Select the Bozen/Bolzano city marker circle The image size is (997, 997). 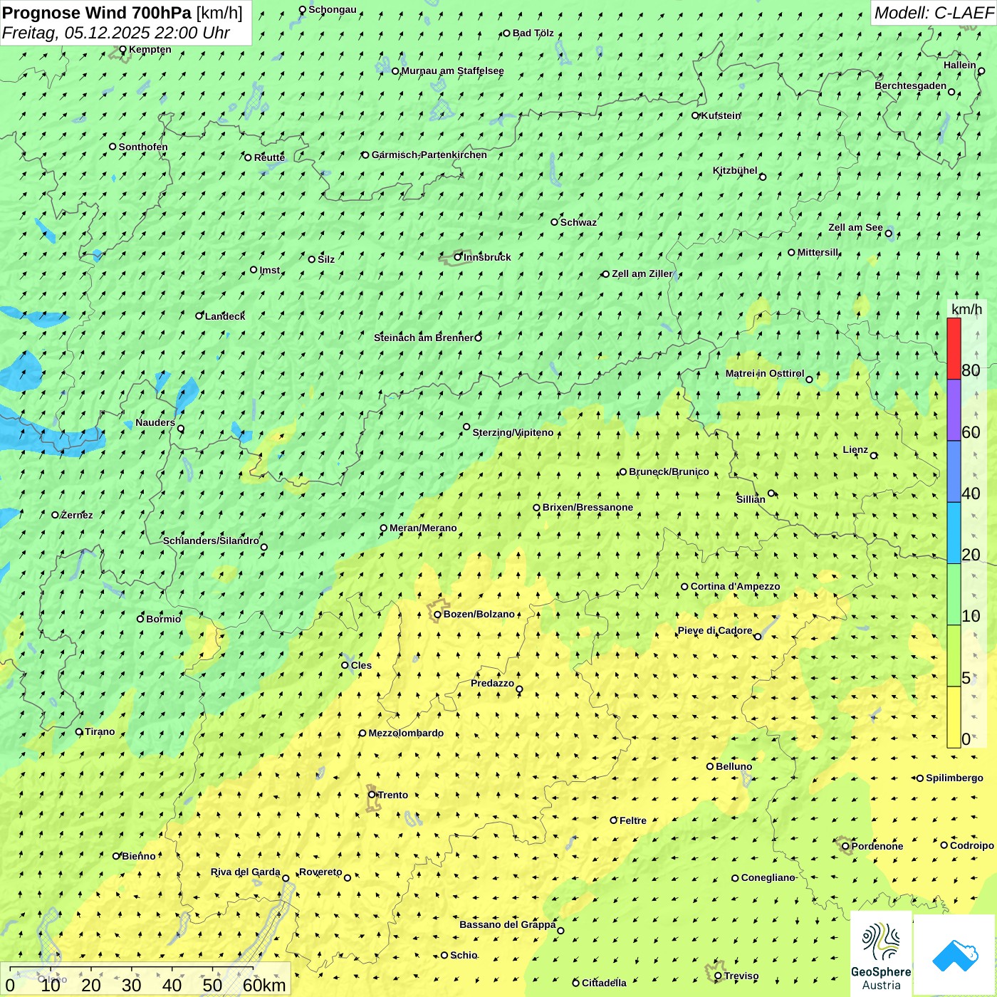438,615
